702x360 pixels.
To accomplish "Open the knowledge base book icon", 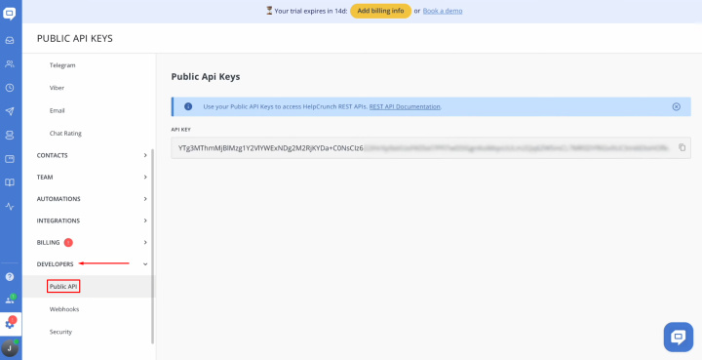I will coord(10,182).
